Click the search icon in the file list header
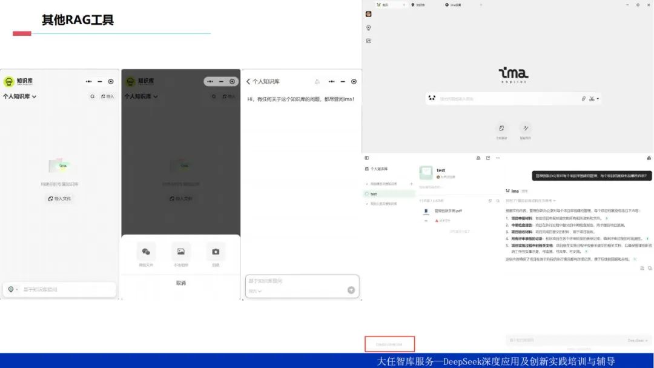The width and height of the screenshot is (654, 368). coord(498,201)
